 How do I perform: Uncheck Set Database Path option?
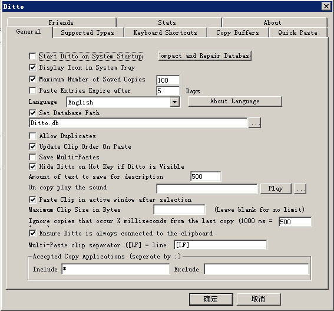(32, 113)
